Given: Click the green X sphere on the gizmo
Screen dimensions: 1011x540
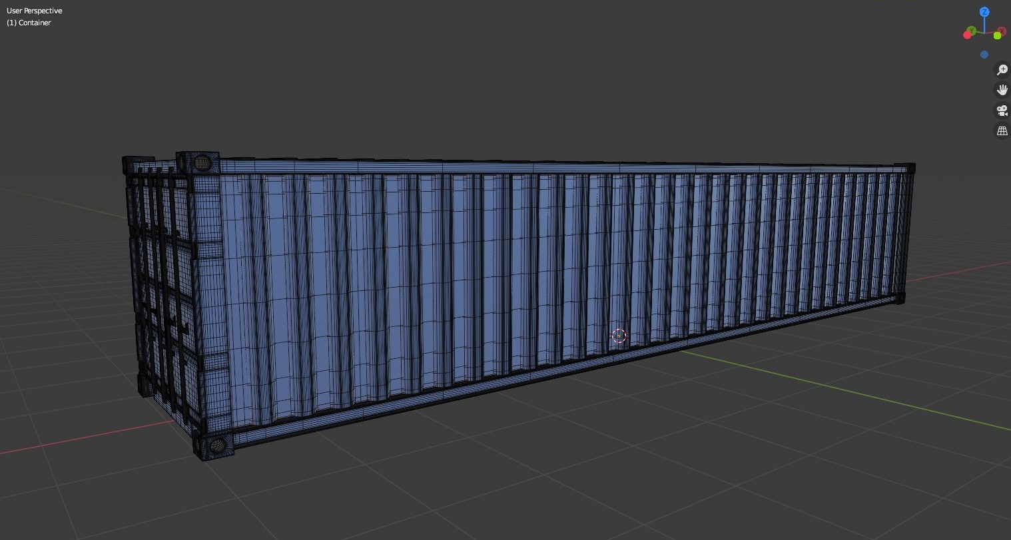Looking at the screenshot, I should [x=997, y=35].
